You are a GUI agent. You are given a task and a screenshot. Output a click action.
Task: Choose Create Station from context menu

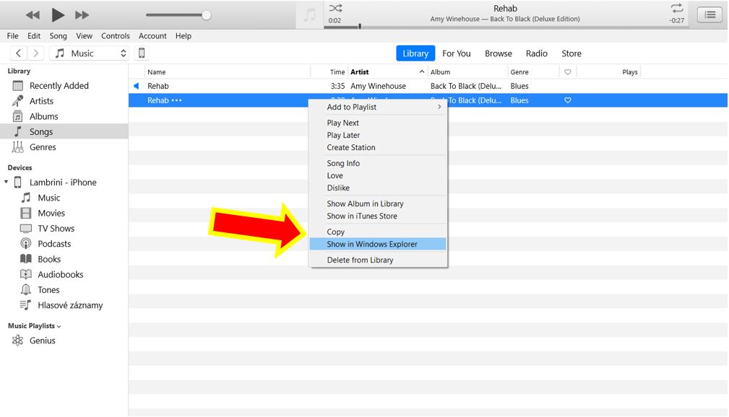(379, 147)
